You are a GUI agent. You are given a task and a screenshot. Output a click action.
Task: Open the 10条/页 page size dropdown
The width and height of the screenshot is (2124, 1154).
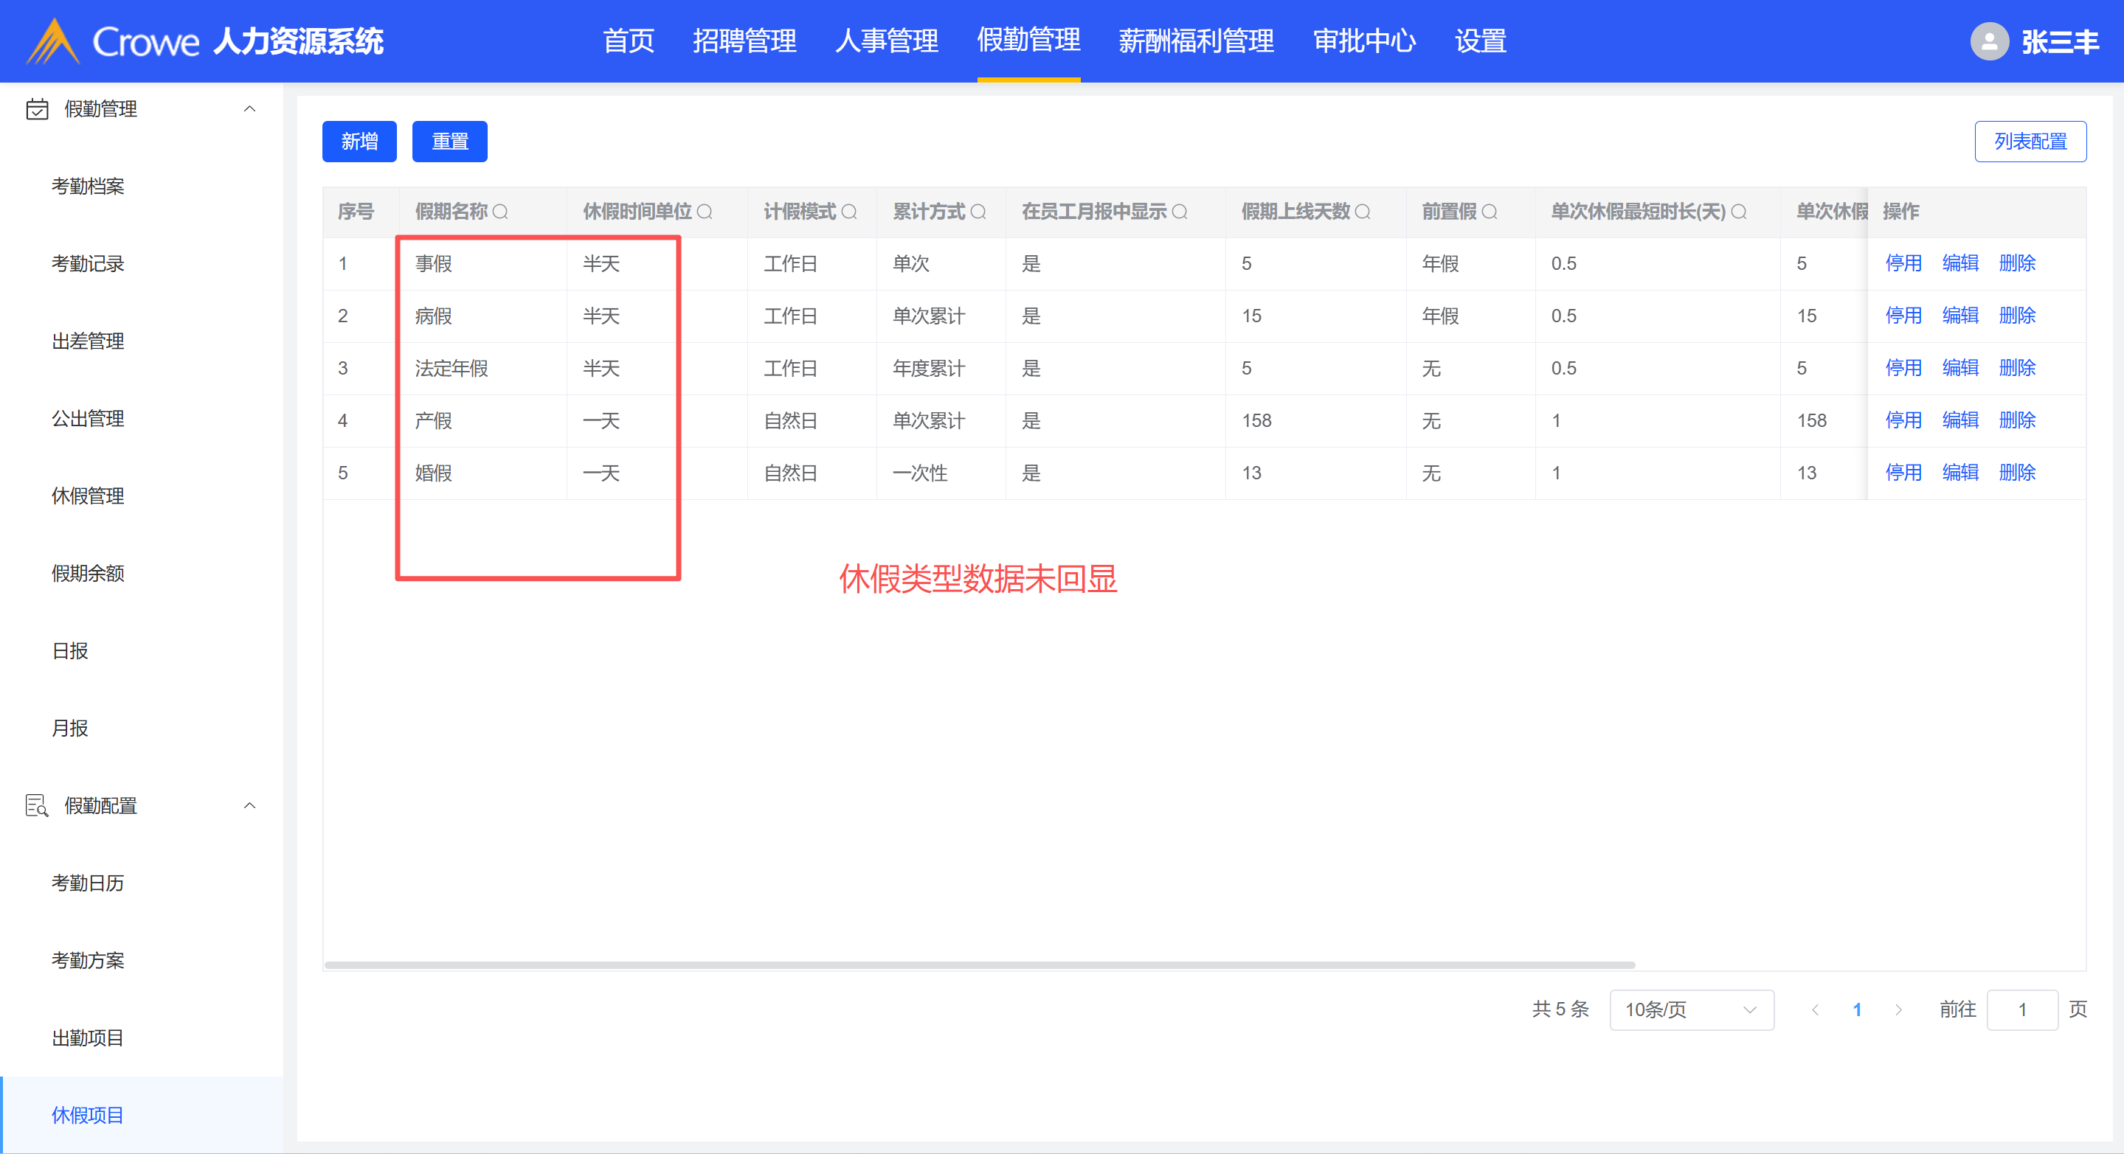pyautogui.click(x=1691, y=1009)
